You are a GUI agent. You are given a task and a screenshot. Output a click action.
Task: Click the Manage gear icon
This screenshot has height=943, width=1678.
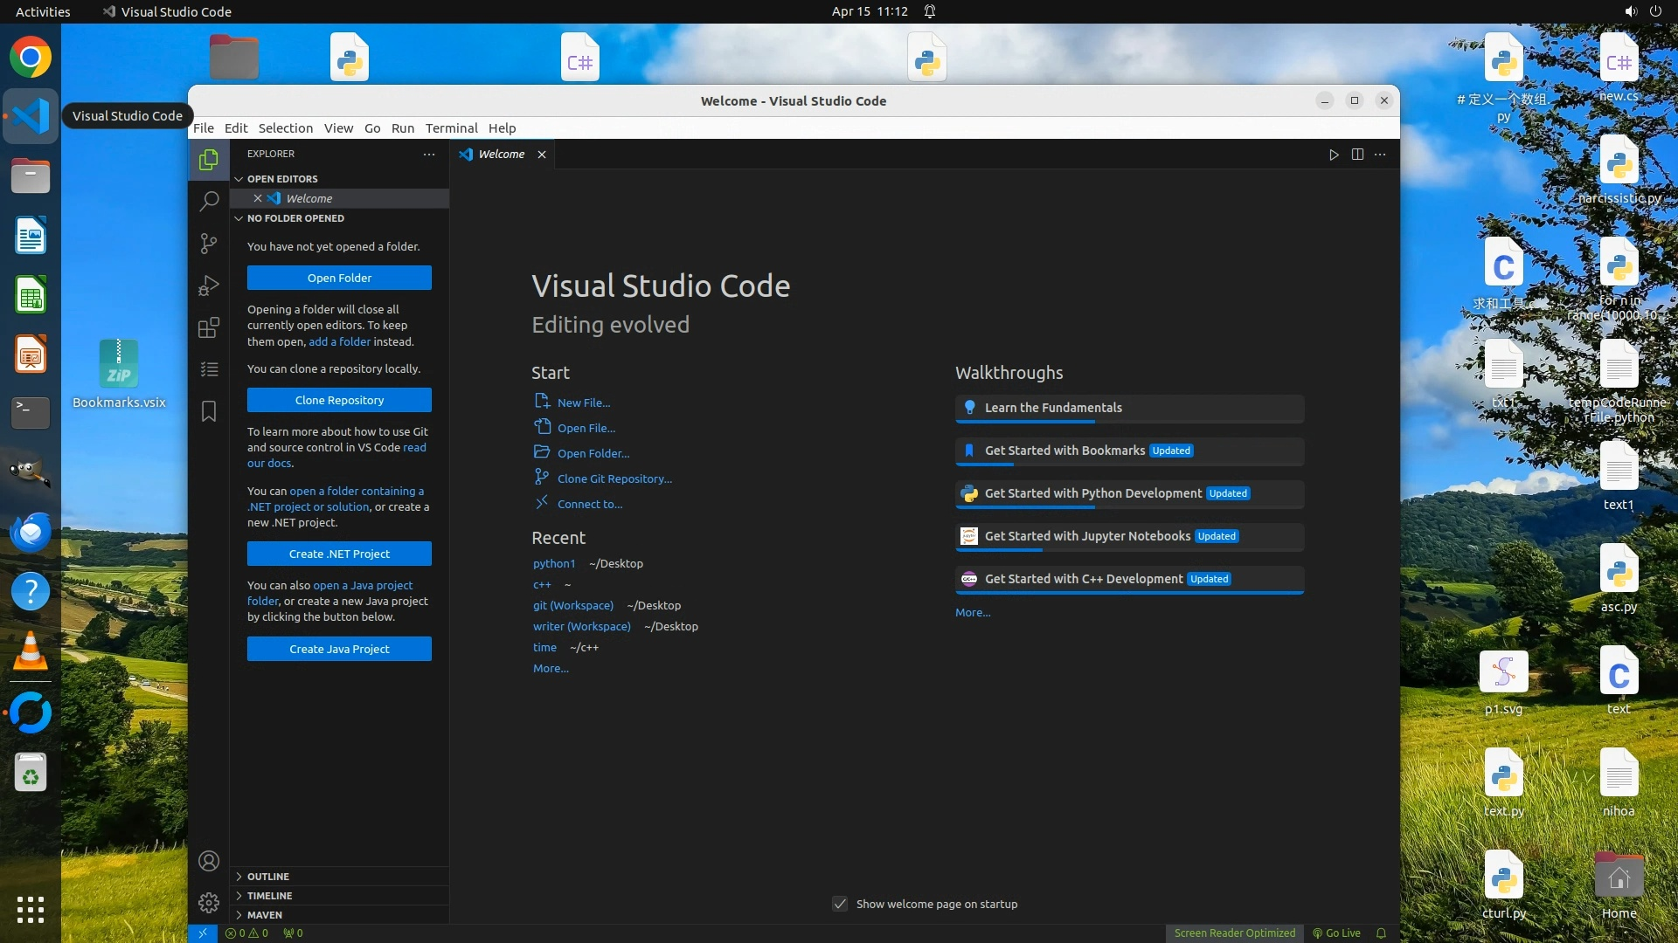pyautogui.click(x=208, y=902)
